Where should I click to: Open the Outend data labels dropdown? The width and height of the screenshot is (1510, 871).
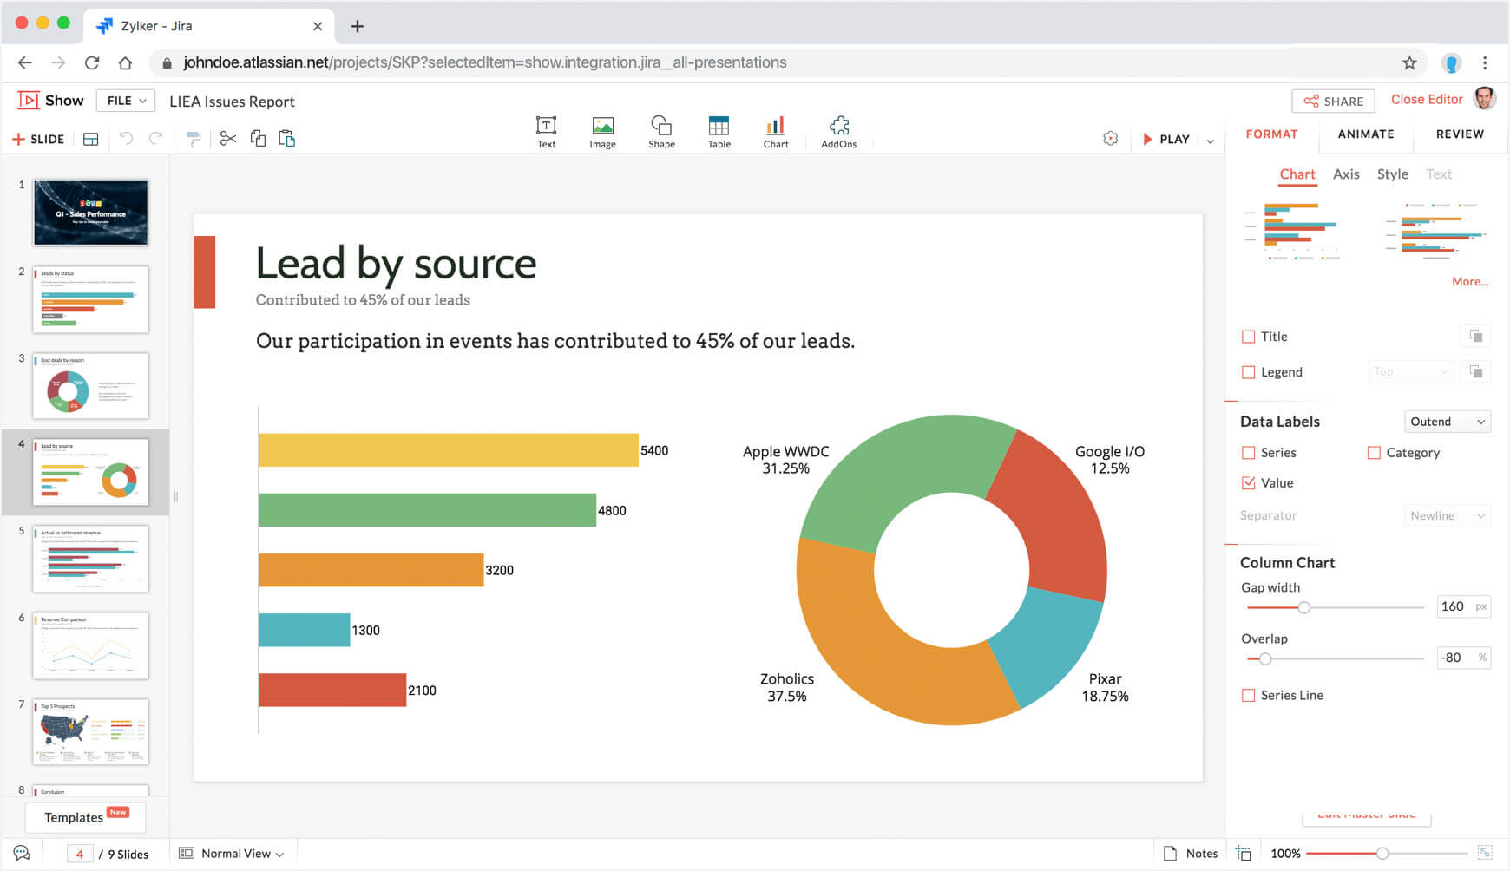tap(1447, 422)
